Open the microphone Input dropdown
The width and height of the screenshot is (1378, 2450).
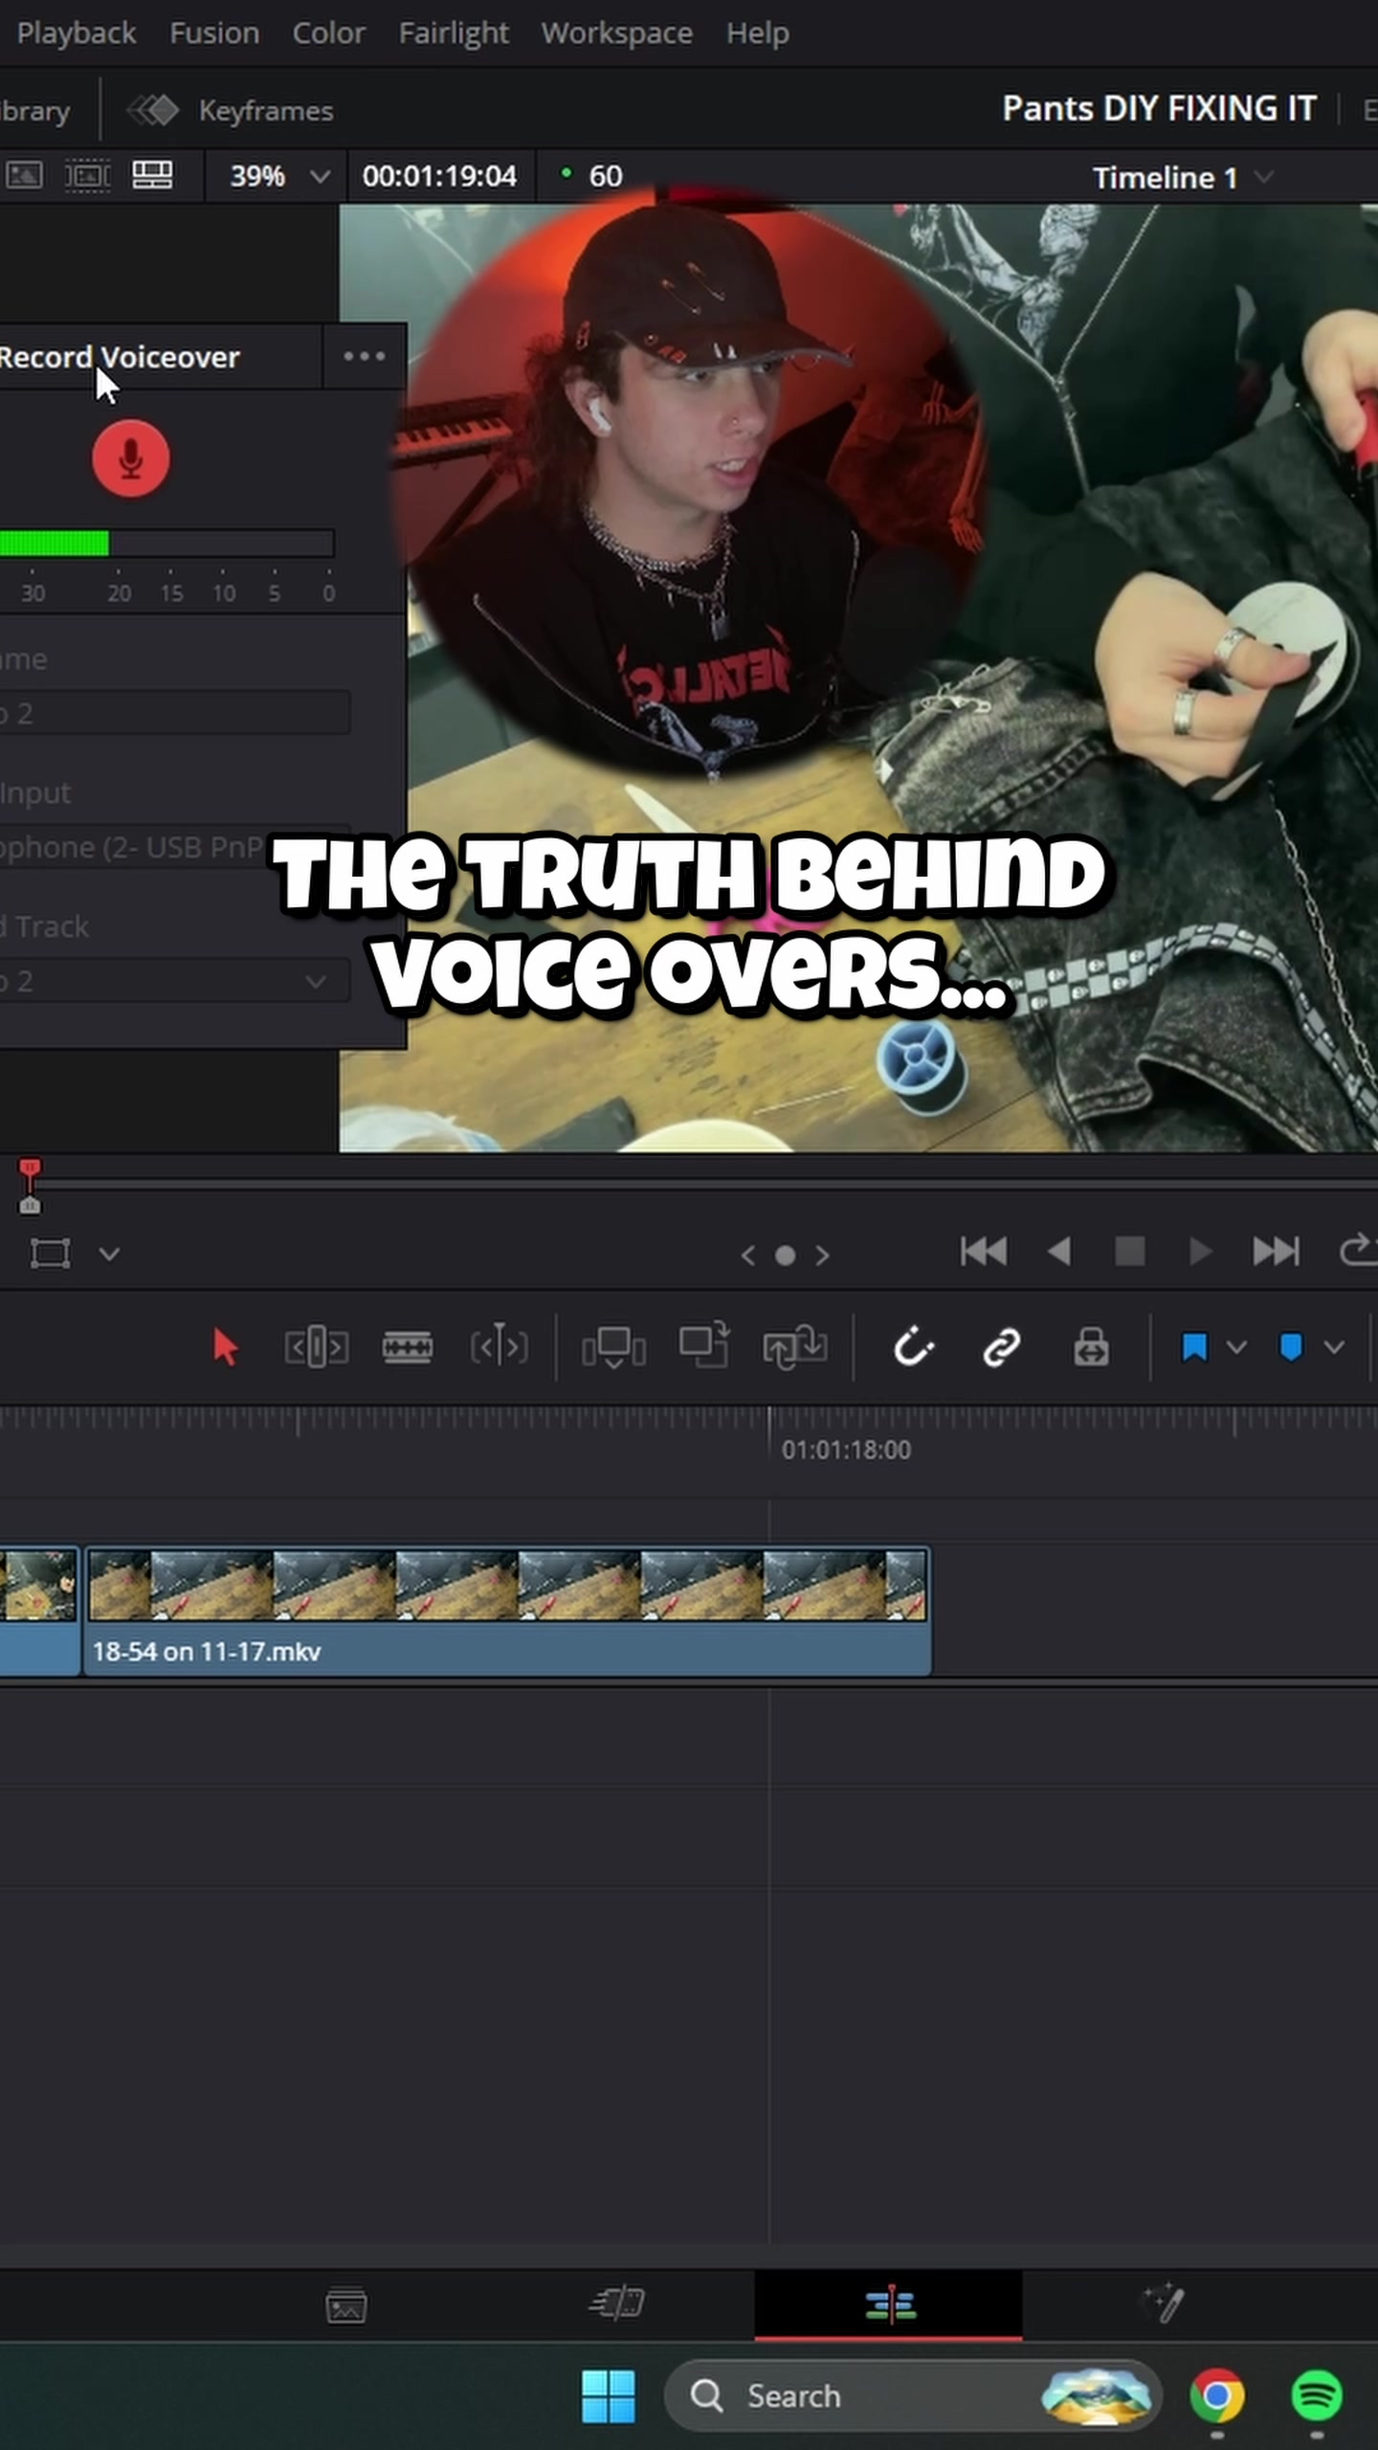tap(174, 847)
